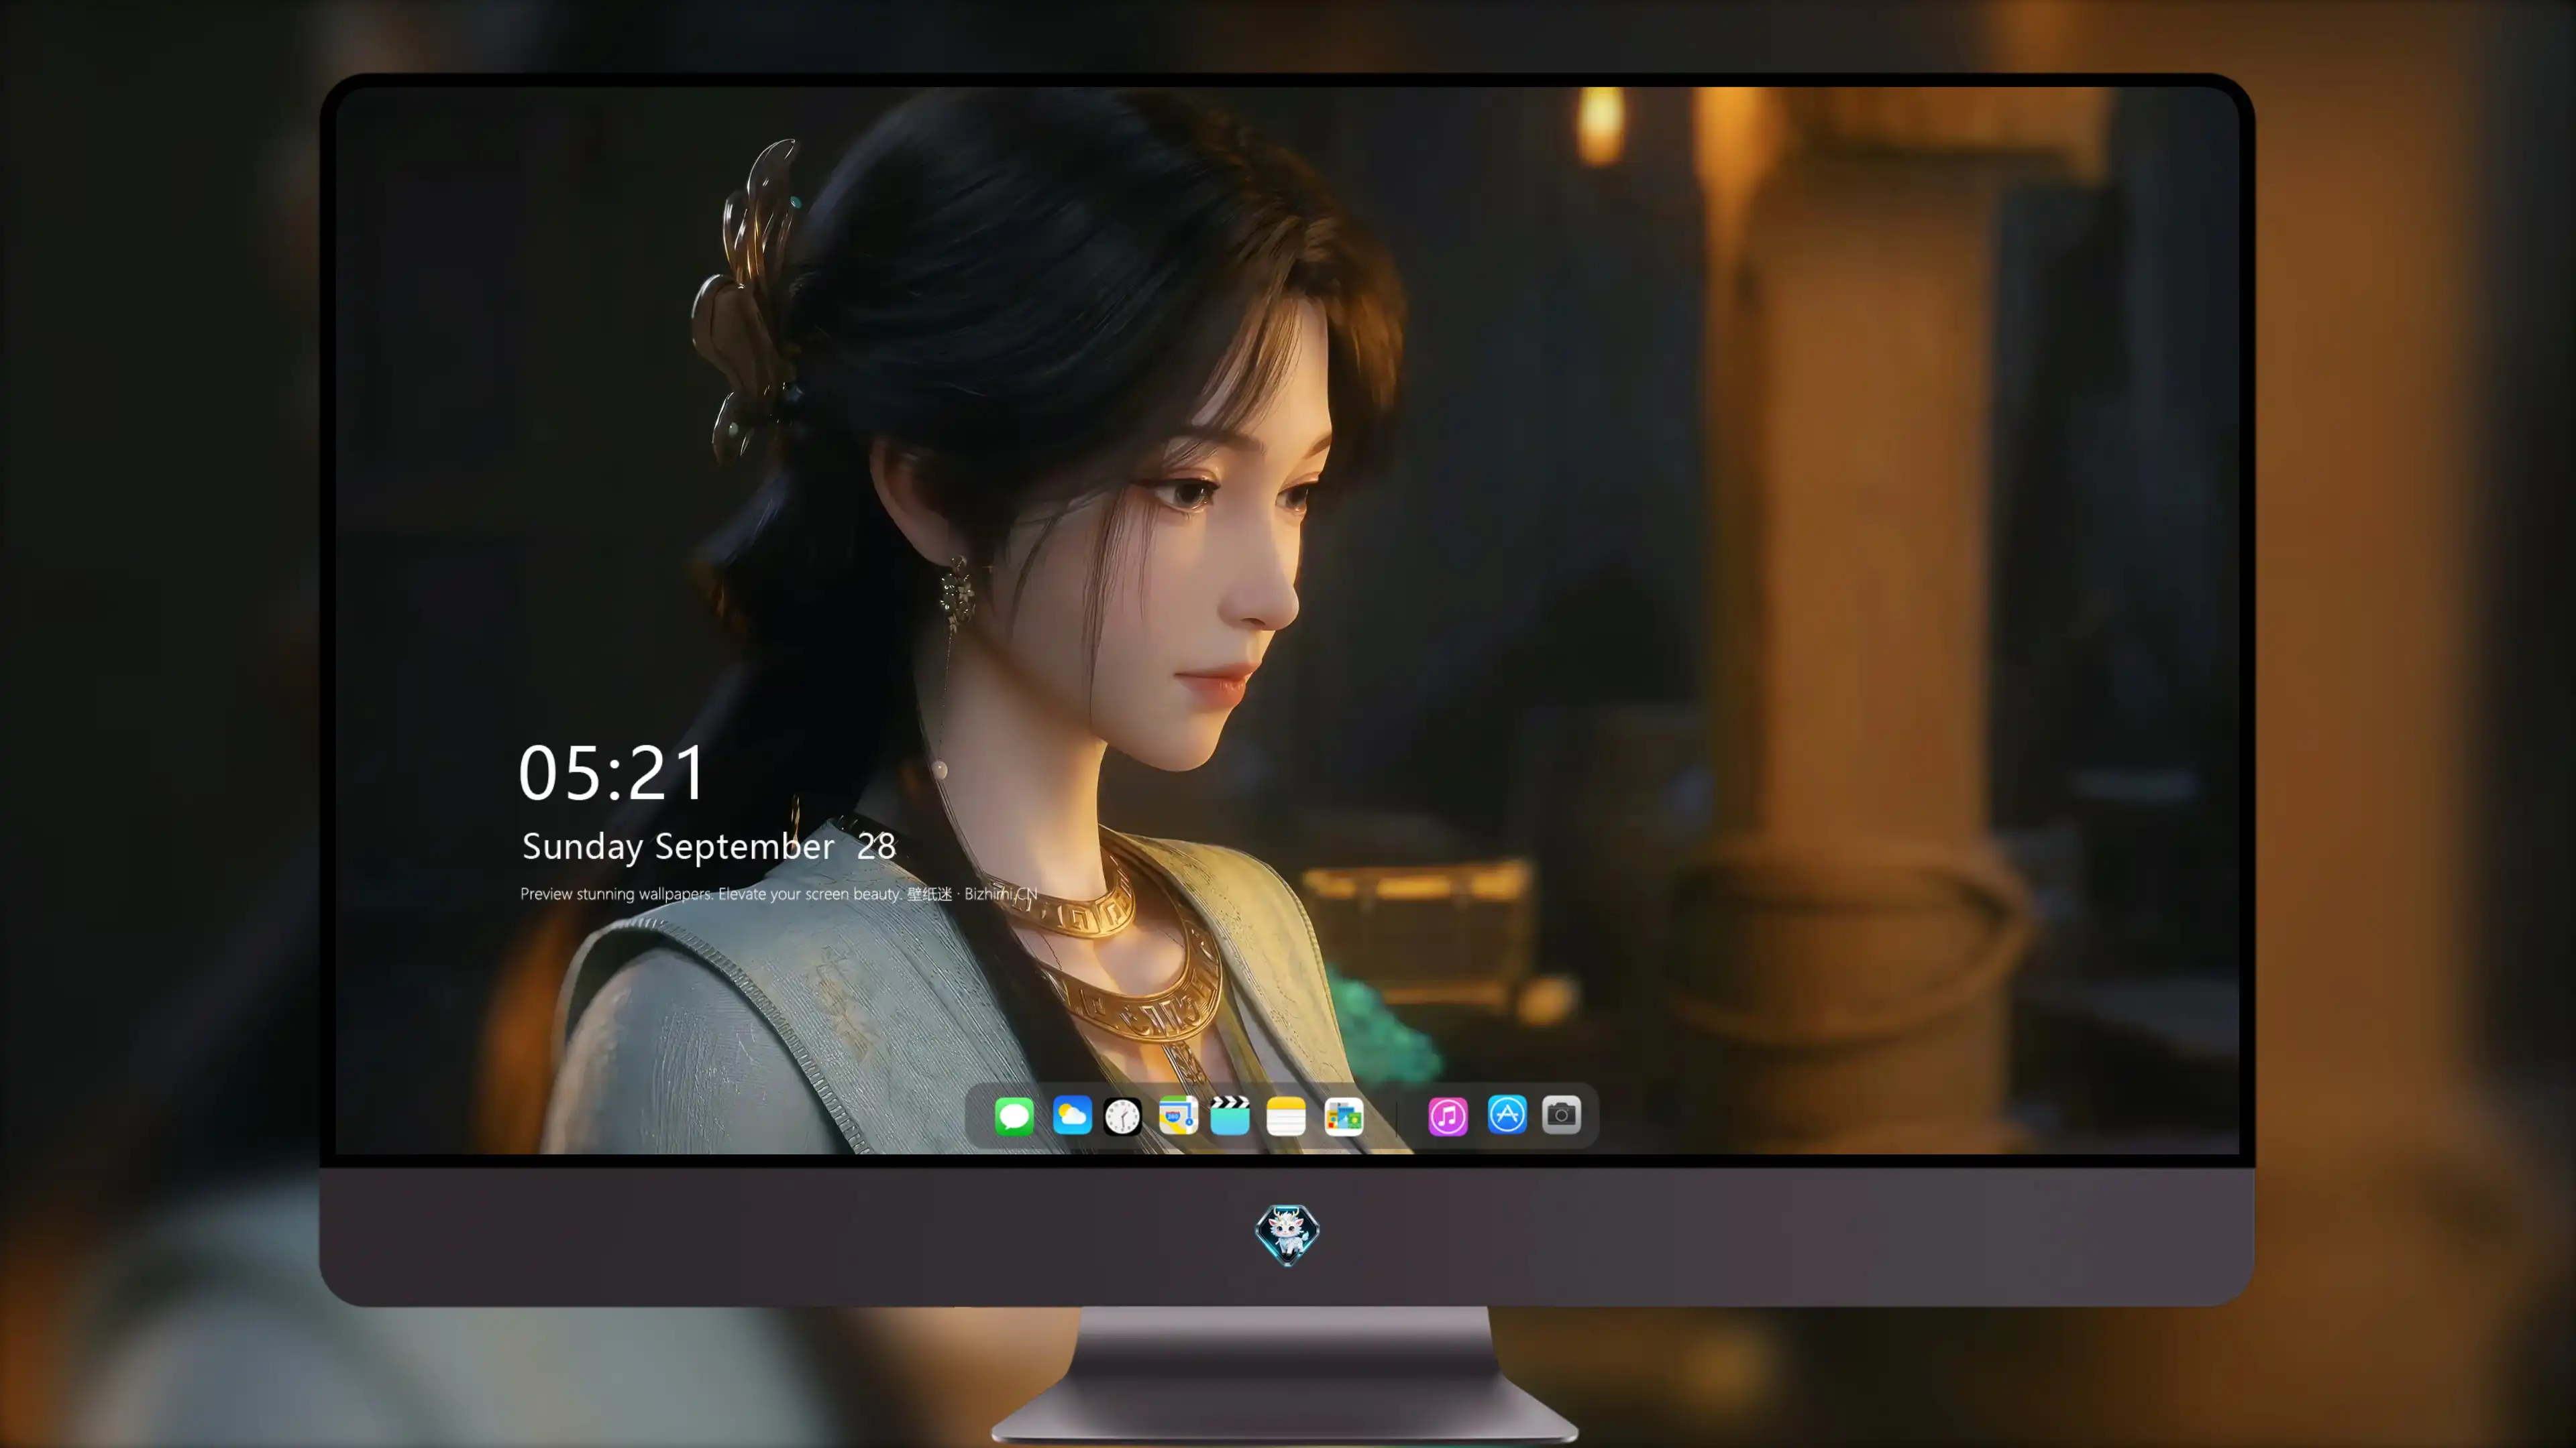Open the Maps app icon
Viewport: 2576px width, 1448px height.
(x=1178, y=1115)
